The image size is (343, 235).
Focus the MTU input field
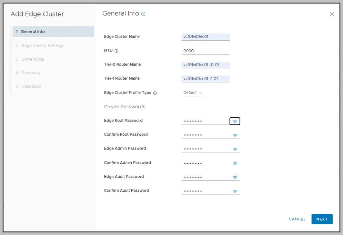pyautogui.click(x=205, y=51)
